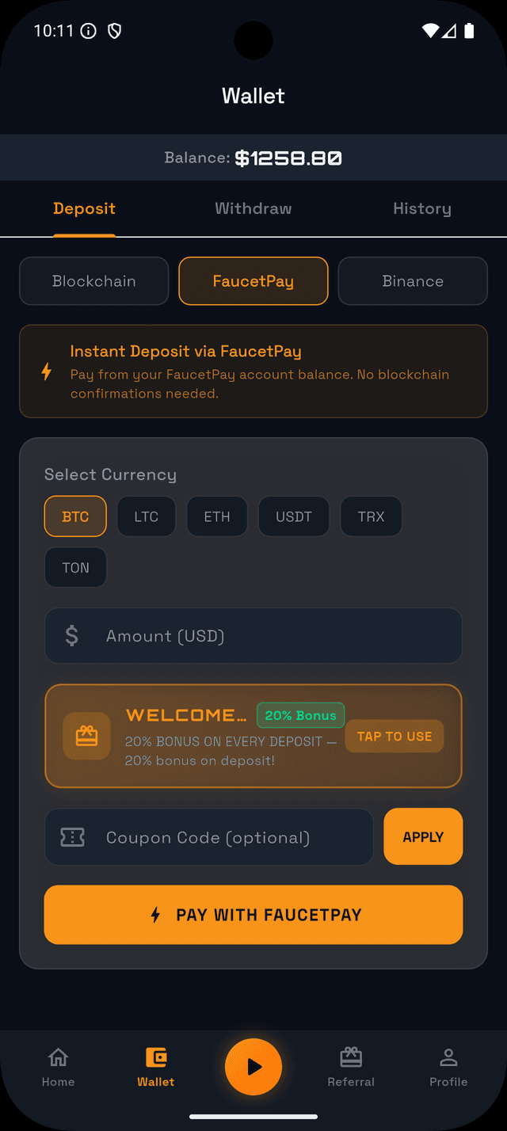Image resolution: width=507 pixels, height=1131 pixels.
Task: Switch to the Withdraw tab
Action: (253, 208)
